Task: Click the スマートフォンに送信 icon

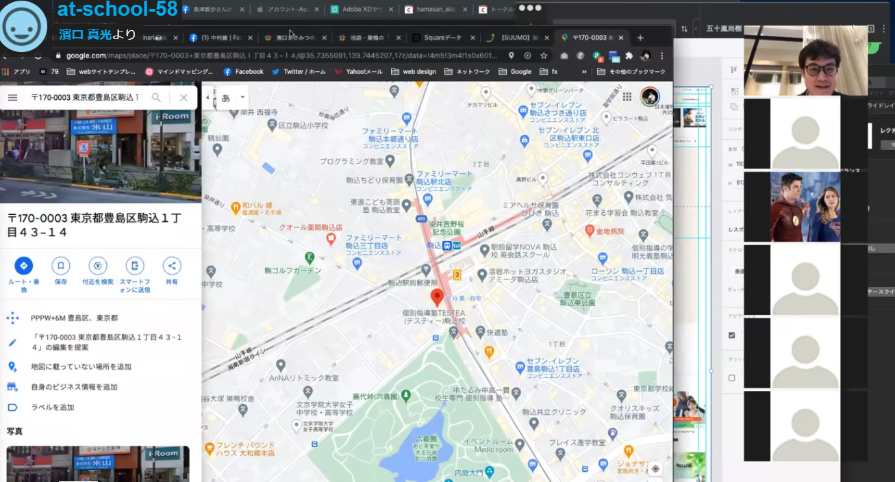Action: point(135,266)
